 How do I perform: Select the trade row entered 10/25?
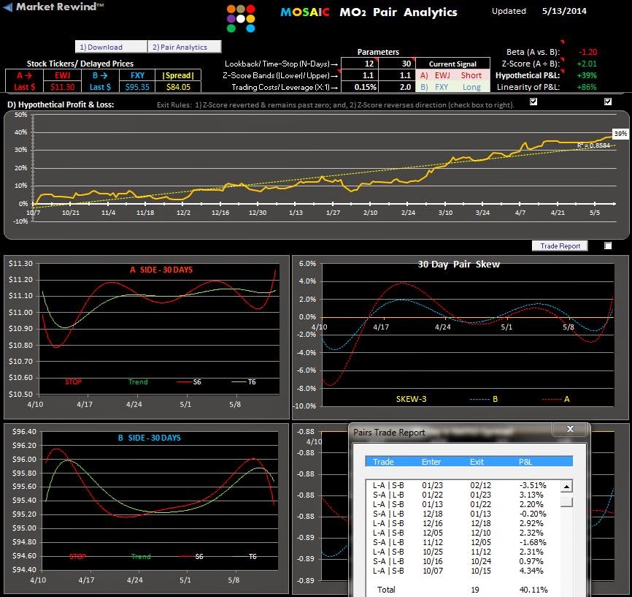click(x=463, y=552)
